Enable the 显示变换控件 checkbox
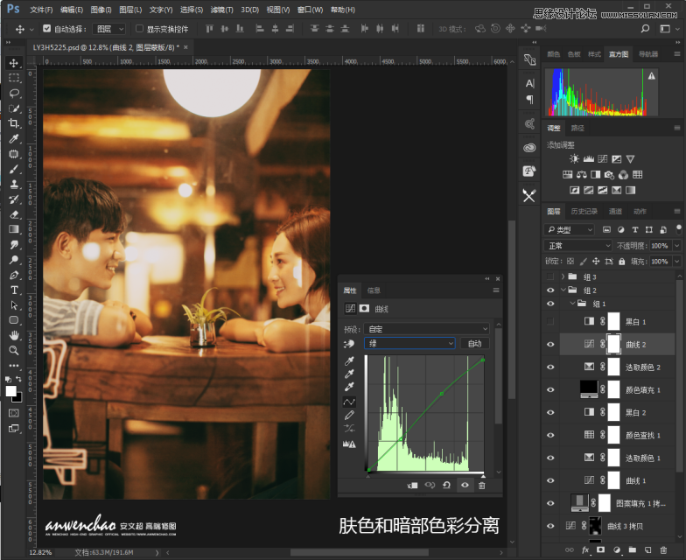The image size is (686, 560). (139, 28)
